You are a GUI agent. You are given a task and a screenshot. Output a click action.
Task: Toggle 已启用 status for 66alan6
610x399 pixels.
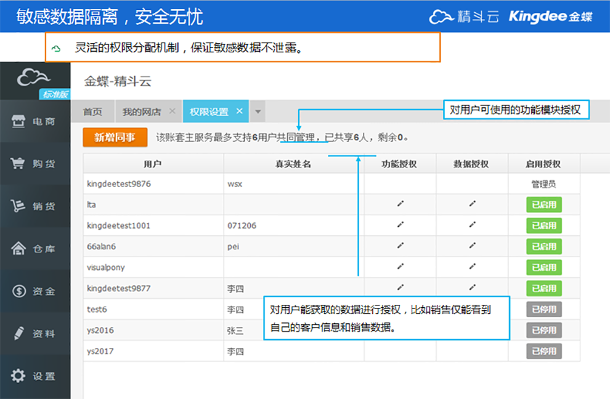point(544,246)
